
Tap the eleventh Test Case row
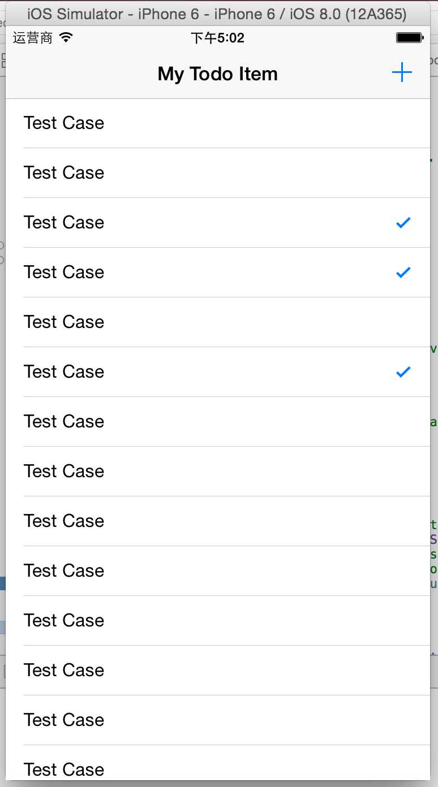click(218, 621)
